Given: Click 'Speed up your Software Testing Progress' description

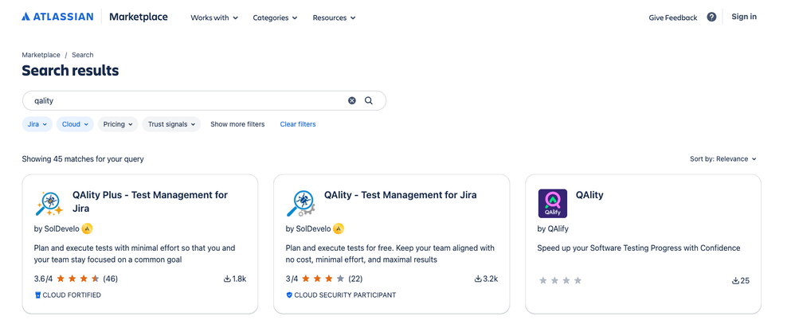Looking at the screenshot, I should click(x=639, y=248).
